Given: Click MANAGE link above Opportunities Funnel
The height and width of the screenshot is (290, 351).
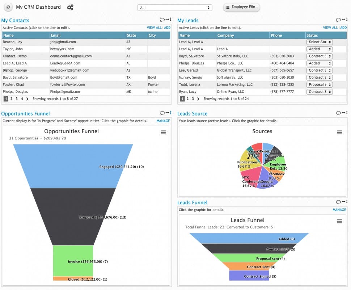Looking at the screenshot, I should [163, 121].
